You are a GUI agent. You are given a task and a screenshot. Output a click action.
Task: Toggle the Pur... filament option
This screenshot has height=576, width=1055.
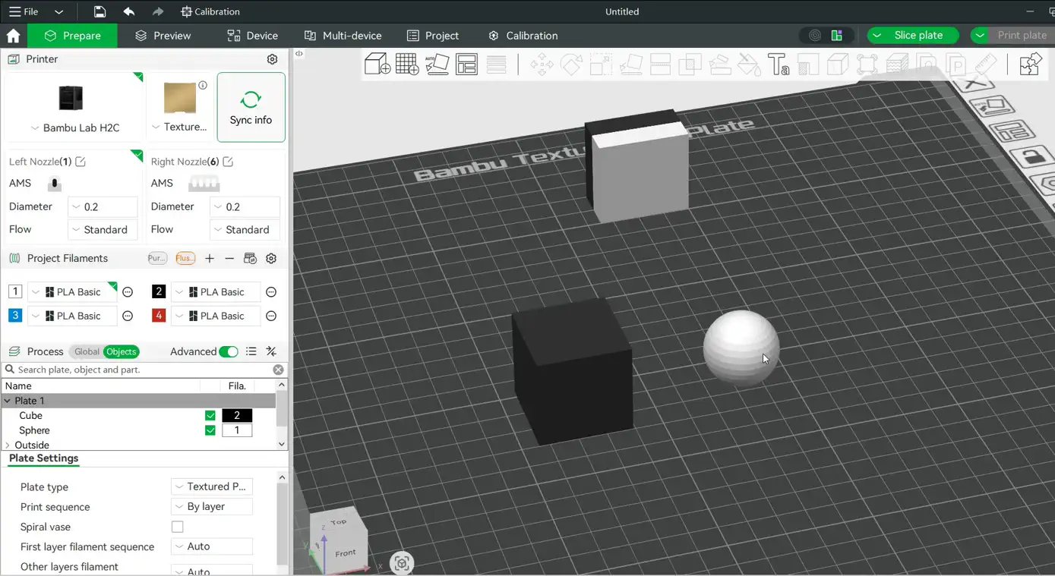156,259
